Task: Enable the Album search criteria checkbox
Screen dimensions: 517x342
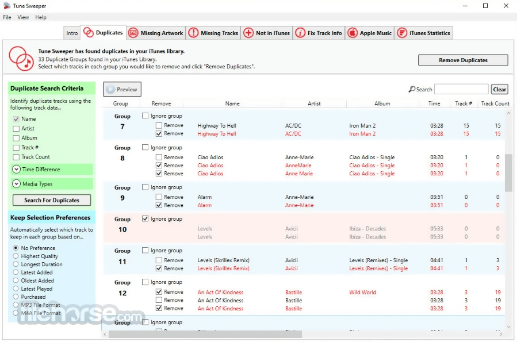Action: 16,138
